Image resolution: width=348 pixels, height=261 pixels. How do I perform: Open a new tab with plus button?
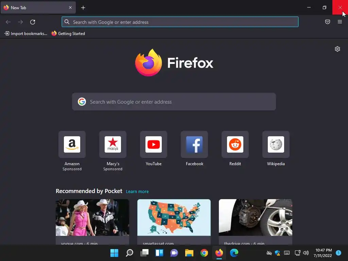pos(83,8)
